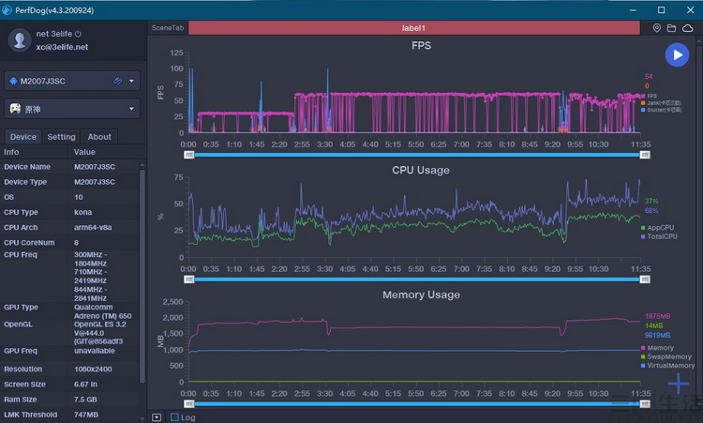Enable the Log checkbox
The width and height of the screenshot is (703, 423).
point(174,417)
